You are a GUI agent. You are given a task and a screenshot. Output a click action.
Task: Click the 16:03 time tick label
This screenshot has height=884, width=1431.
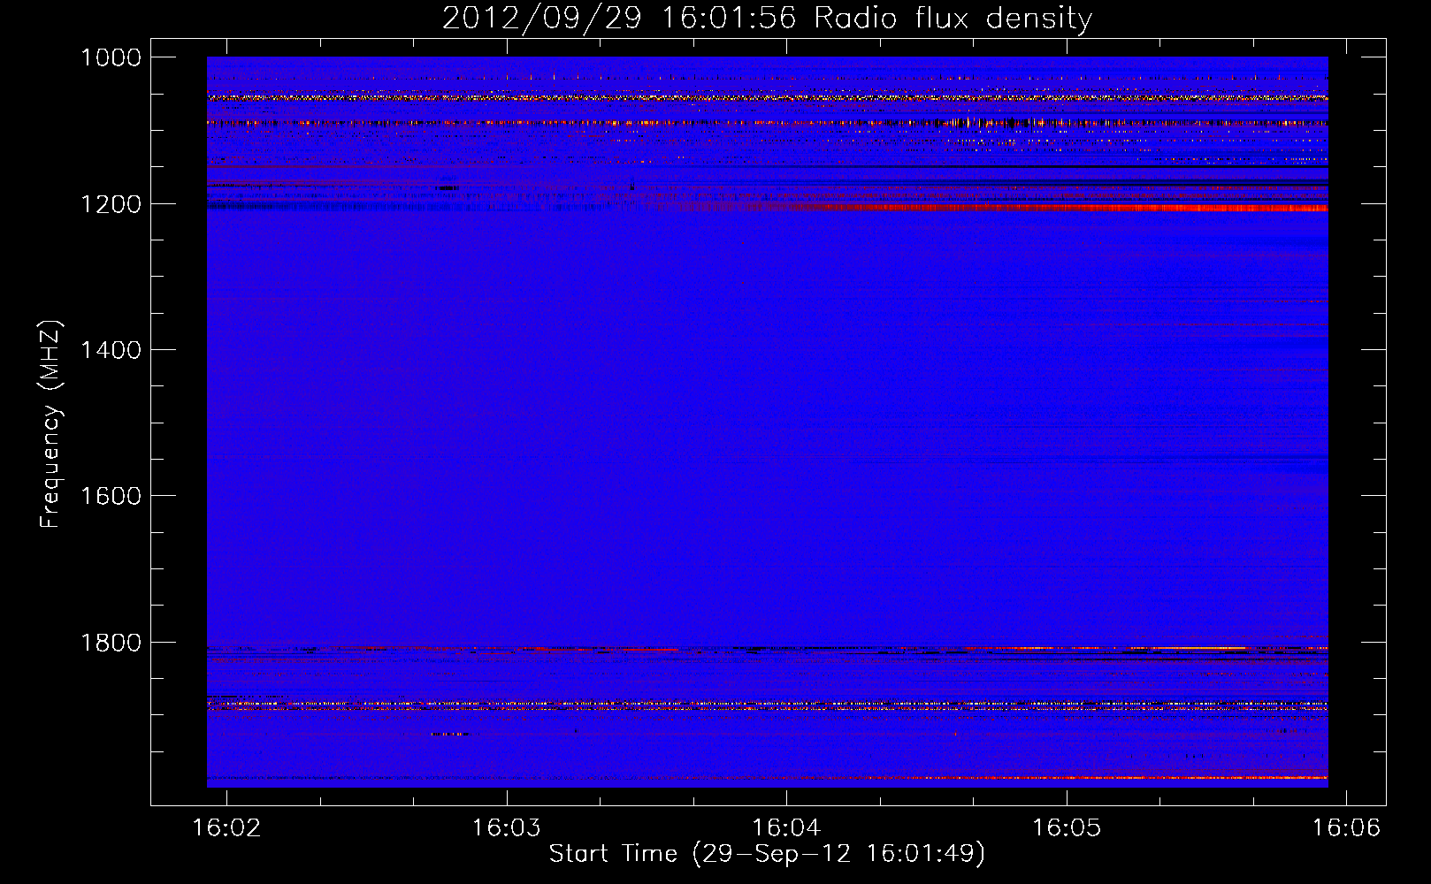[507, 827]
